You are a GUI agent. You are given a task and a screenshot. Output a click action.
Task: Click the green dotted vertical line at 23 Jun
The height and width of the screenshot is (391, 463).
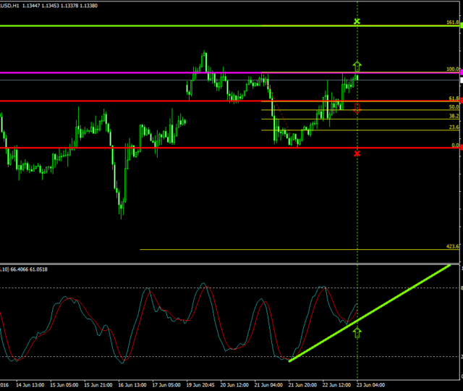tap(357, 217)
